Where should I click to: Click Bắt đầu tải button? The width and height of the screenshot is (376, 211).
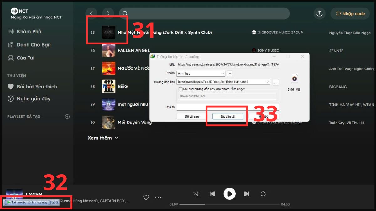coord(228,116)
